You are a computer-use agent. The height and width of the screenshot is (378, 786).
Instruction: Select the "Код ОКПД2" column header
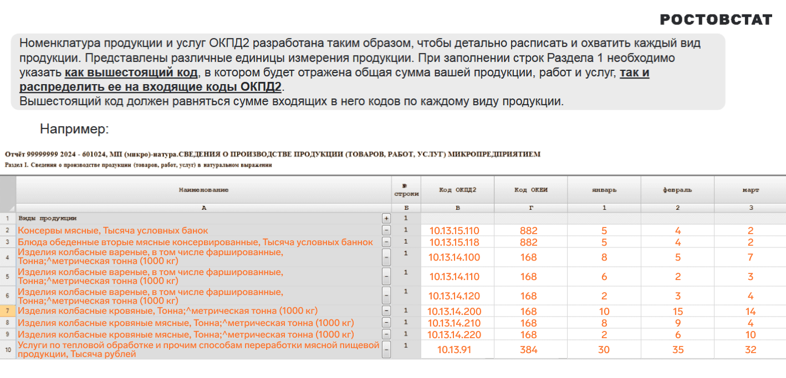(x=458, y=190)
